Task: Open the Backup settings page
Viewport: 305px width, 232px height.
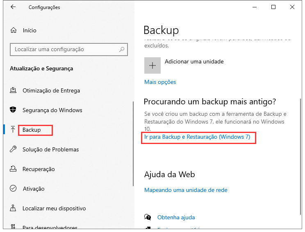Action: point(32,130)
